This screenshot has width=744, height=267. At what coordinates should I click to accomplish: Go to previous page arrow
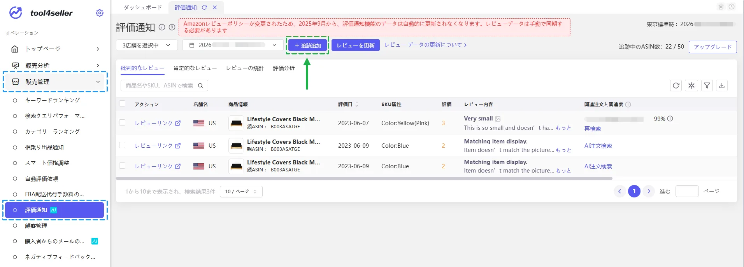click(x=619, y=191)
